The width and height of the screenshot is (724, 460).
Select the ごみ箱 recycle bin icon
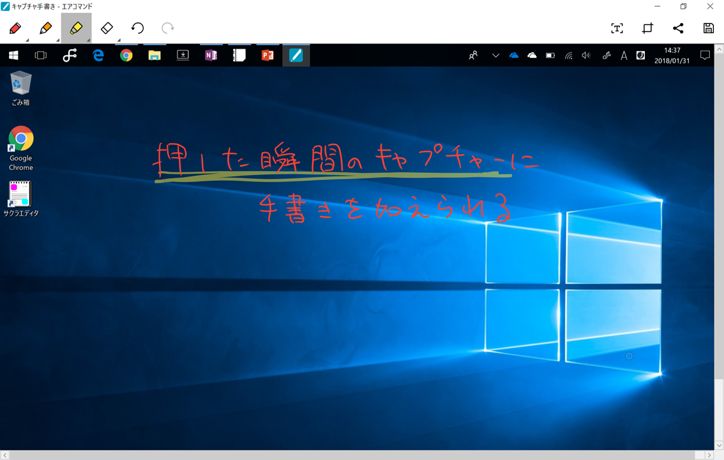click(x=21, y=89)
